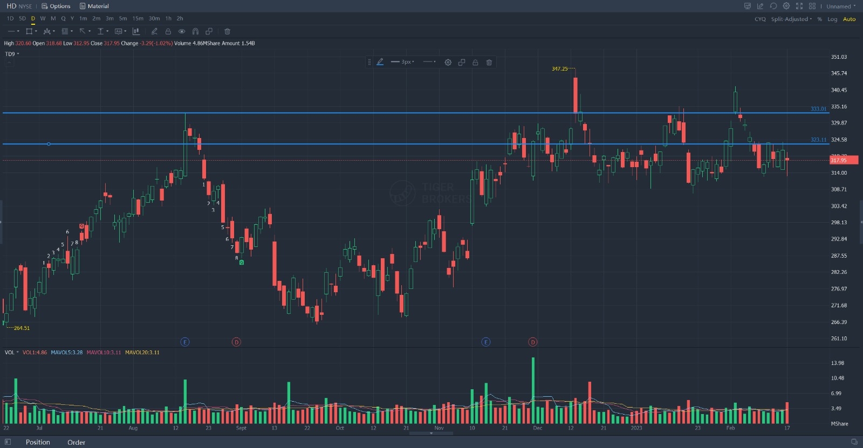Open the text annotation tool menu
The image size is (863, 448).
pyautogui.click(x=120, y=31)
